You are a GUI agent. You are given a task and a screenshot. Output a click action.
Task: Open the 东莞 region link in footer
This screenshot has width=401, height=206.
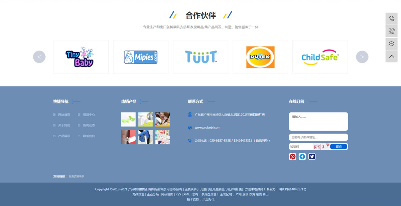pyautogui.click(x=259, y=194)
